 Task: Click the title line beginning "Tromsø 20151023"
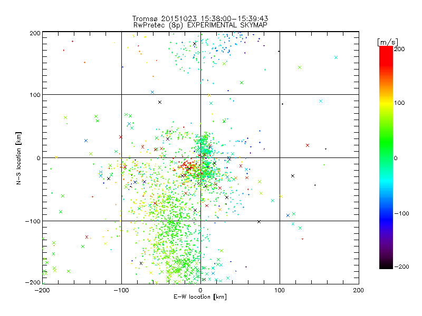pyautogui.click(x=200, y=18)
